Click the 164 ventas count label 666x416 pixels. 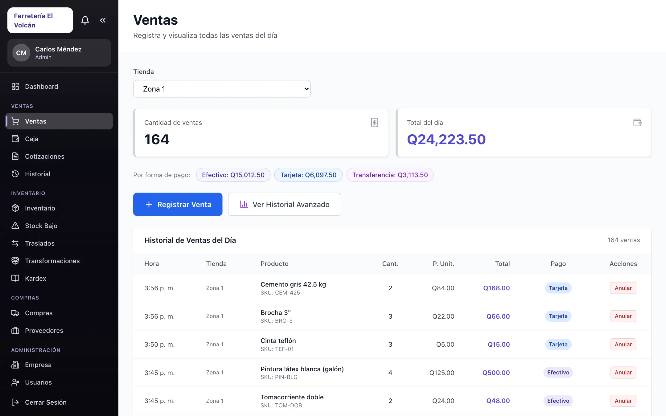tap(623, 240)
